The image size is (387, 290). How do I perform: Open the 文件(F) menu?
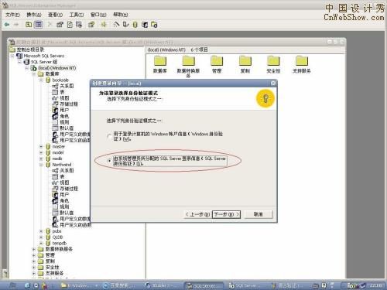click(12, 15)
